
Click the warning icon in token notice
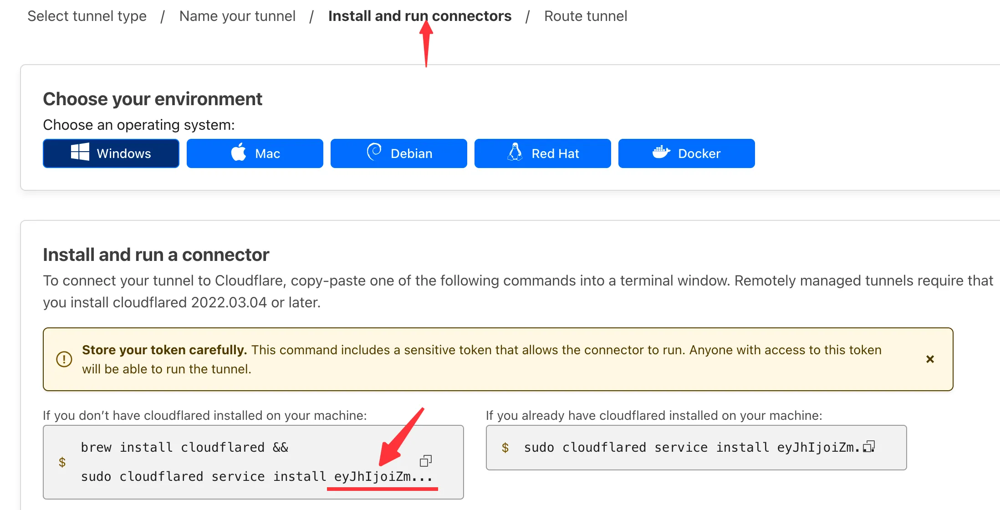coord(64,359)
